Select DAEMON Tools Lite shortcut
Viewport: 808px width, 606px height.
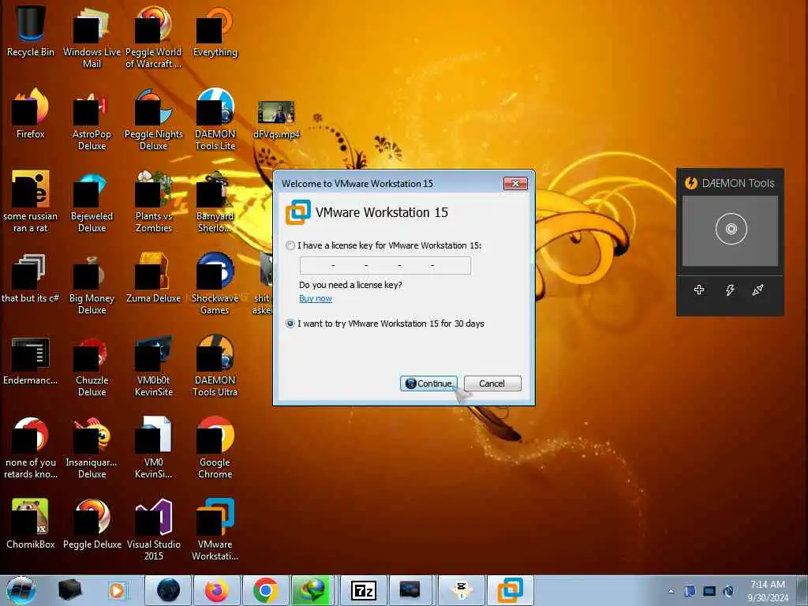[x=215, y=118]
